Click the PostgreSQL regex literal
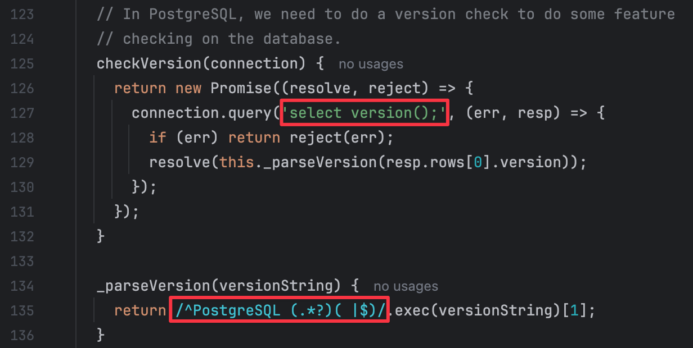This screenshot has height=348, width=693. click(279, 310)
